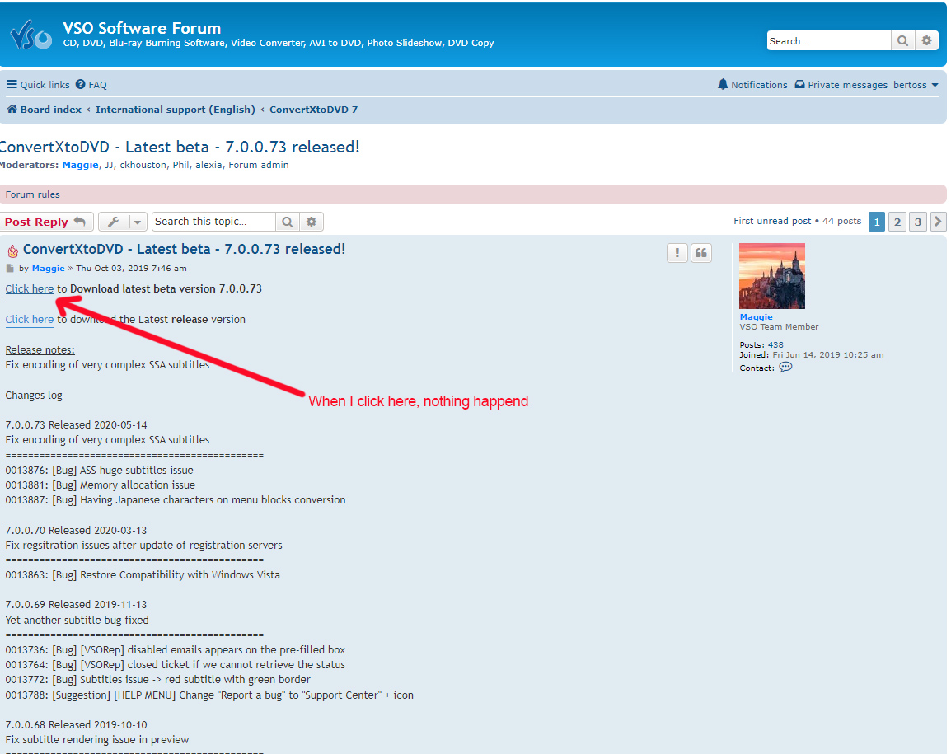Click here for Latest release version
Image resolution: width=951 pixels, height=754 pixels.
(x=30, y=320)
